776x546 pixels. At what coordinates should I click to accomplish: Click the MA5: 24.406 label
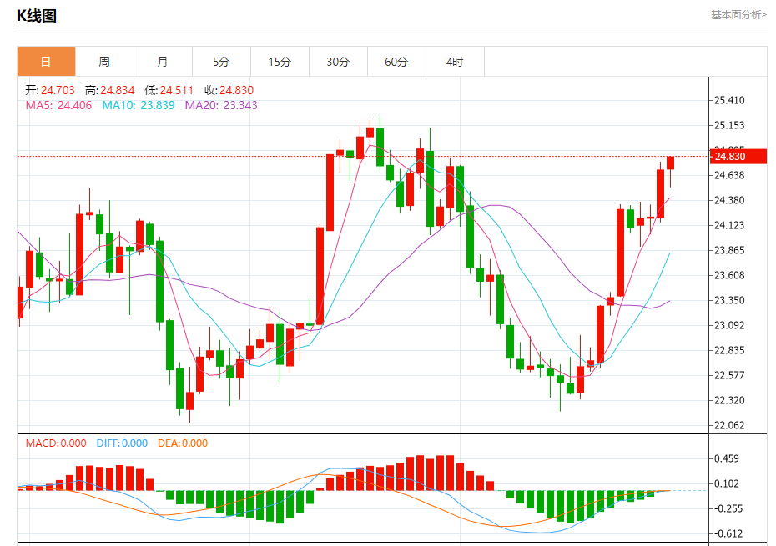point(58,105)
